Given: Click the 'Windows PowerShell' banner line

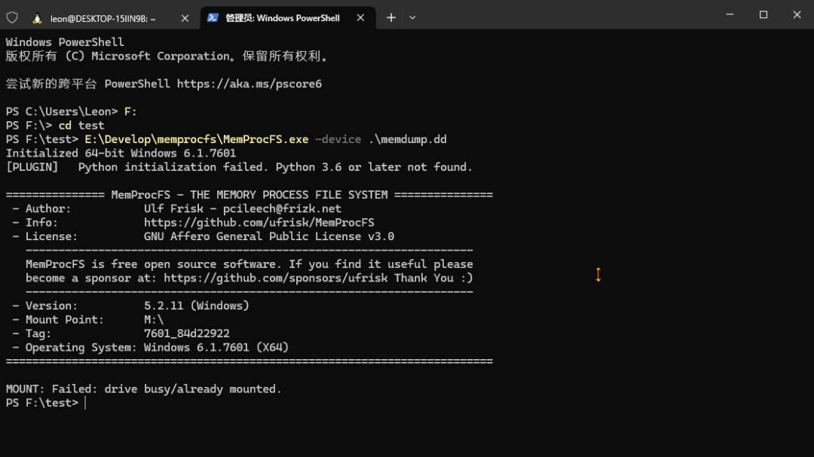Looking at the screenshot, I should (65, 42).
